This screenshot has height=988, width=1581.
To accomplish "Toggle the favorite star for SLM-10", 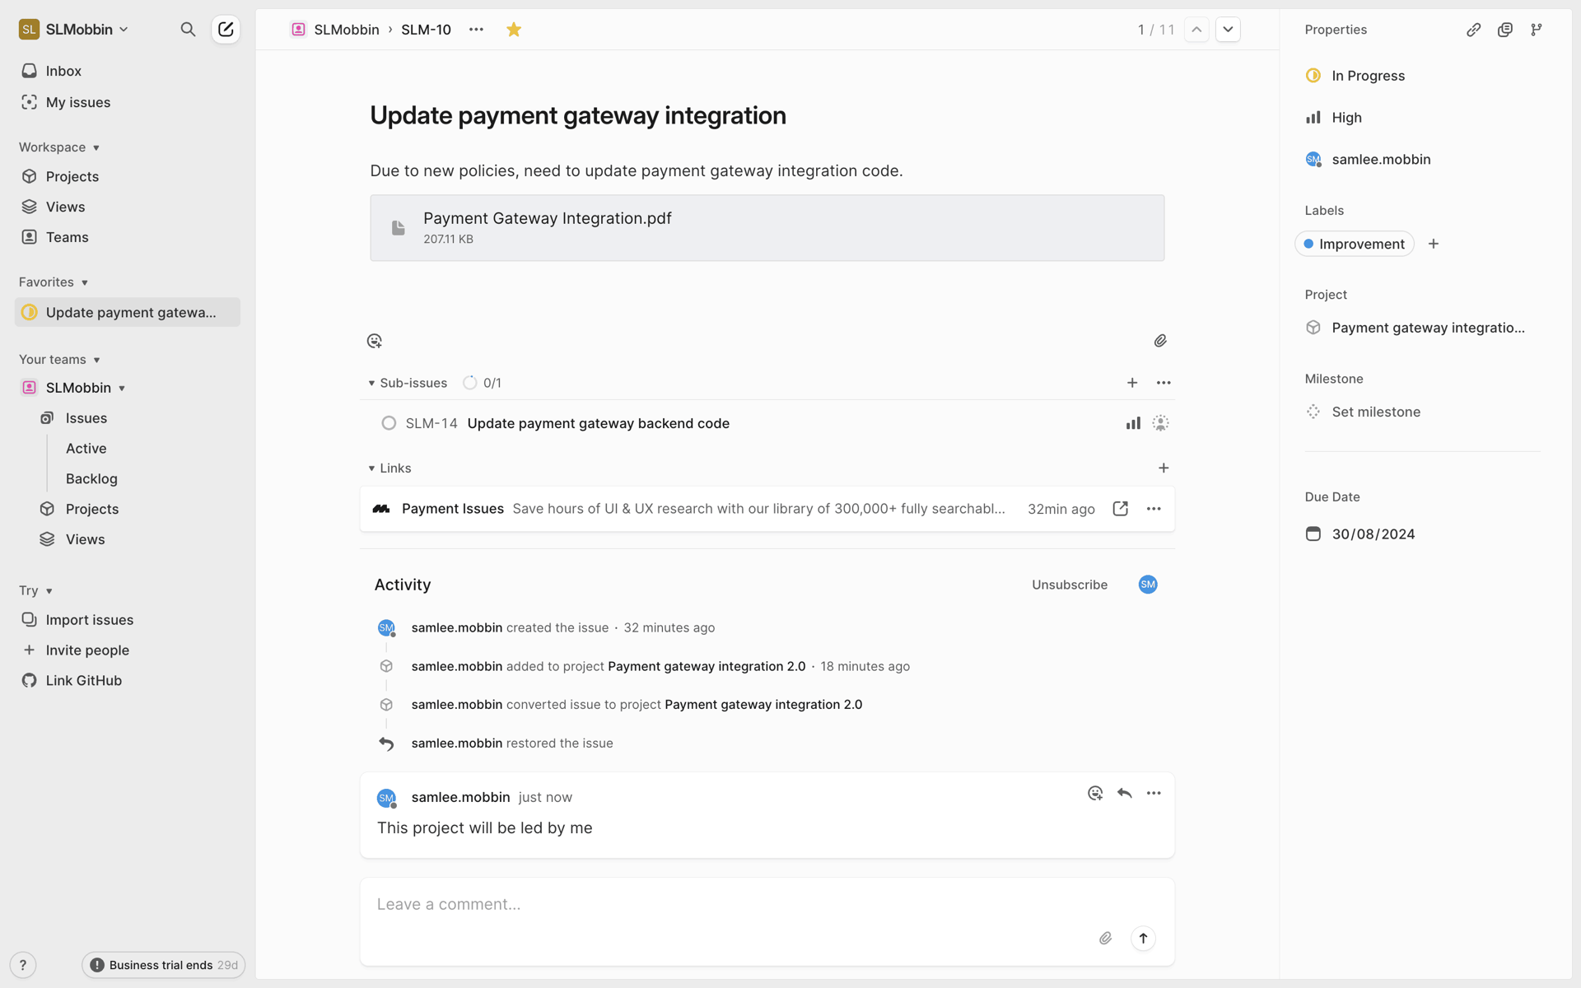I will [514, 30].
